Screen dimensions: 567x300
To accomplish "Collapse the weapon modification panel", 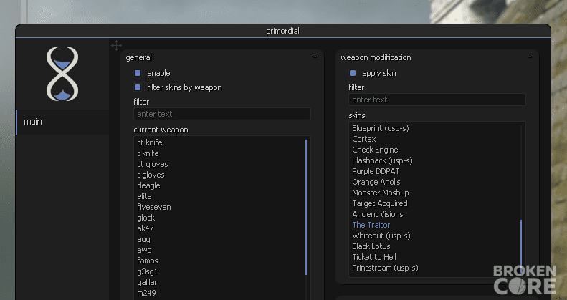I will click(x=530, y=57).
